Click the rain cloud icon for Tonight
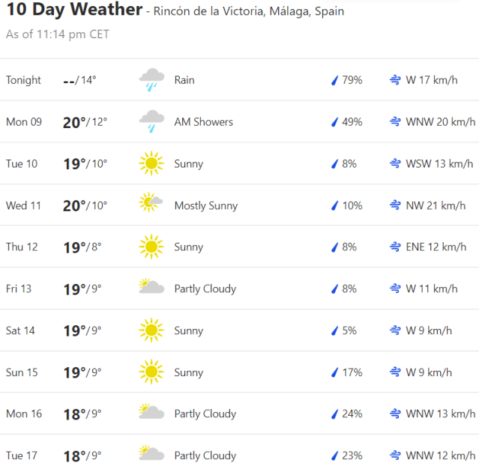 tap(151, 79)
